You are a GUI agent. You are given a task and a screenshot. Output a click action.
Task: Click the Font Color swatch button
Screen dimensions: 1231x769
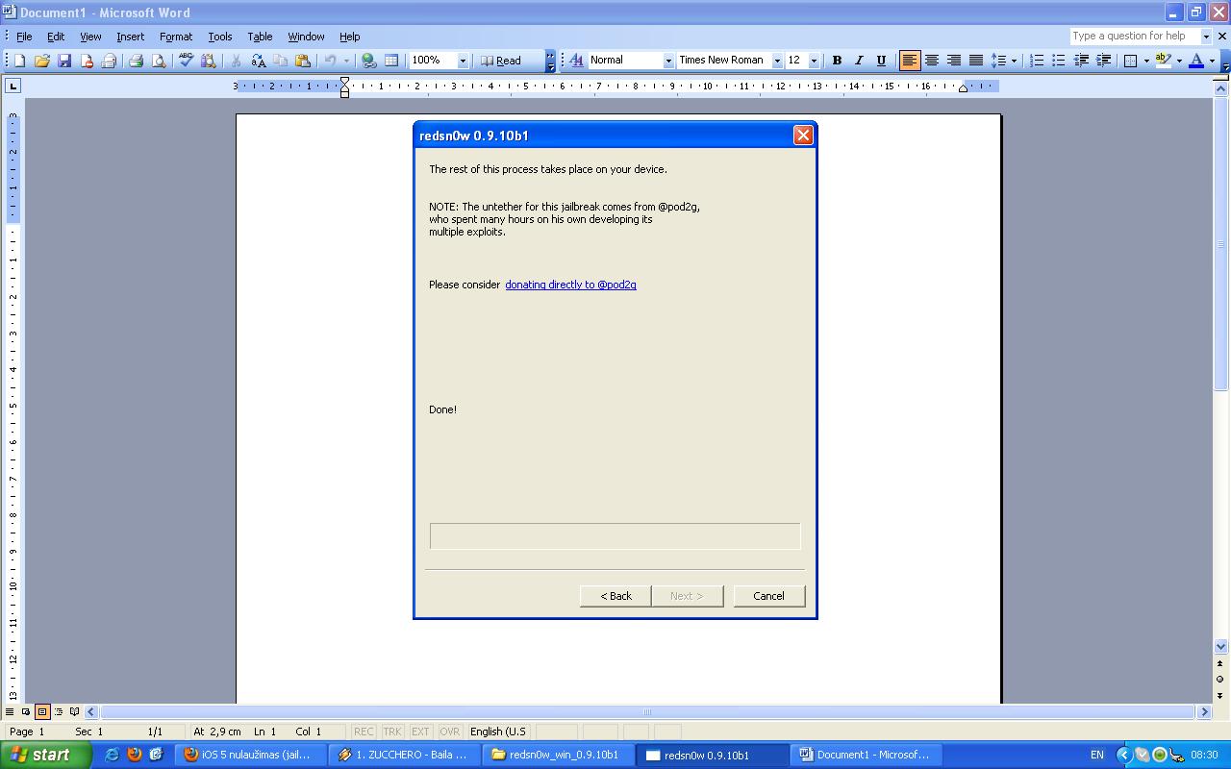pyautogui.click(x=1196, y=61)
